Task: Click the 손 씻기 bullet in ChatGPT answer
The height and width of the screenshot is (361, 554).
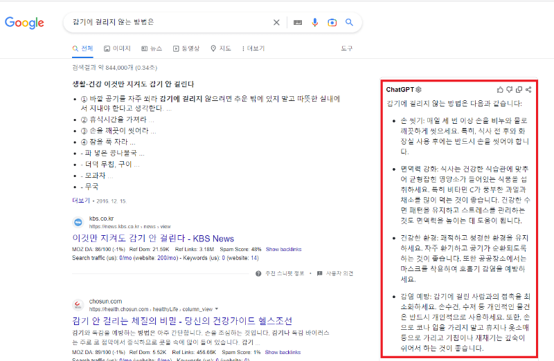Action: coord(465,136)
